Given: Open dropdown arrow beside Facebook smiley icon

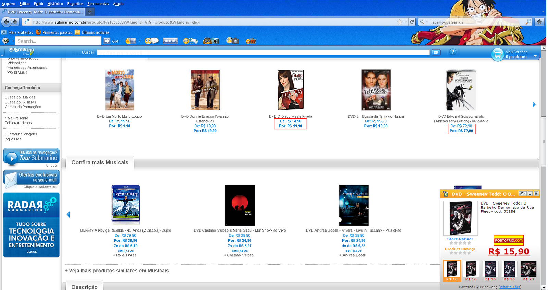Looking at the screenshot, I should tap(139, 41).
